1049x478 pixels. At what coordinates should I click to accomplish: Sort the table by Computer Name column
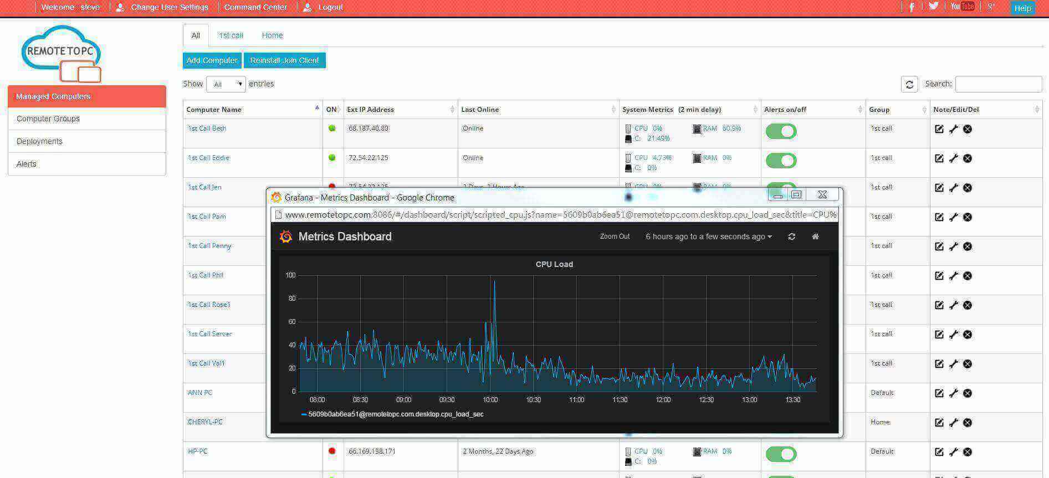click(252, 110)
